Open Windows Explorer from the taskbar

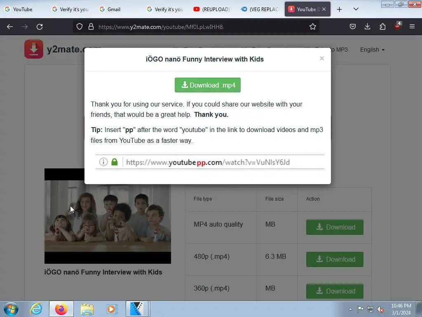click(x=87, y=309)
